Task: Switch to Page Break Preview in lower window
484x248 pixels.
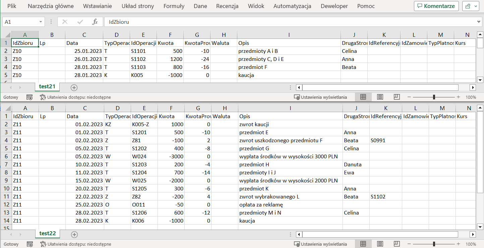Action: click(397, 244)
